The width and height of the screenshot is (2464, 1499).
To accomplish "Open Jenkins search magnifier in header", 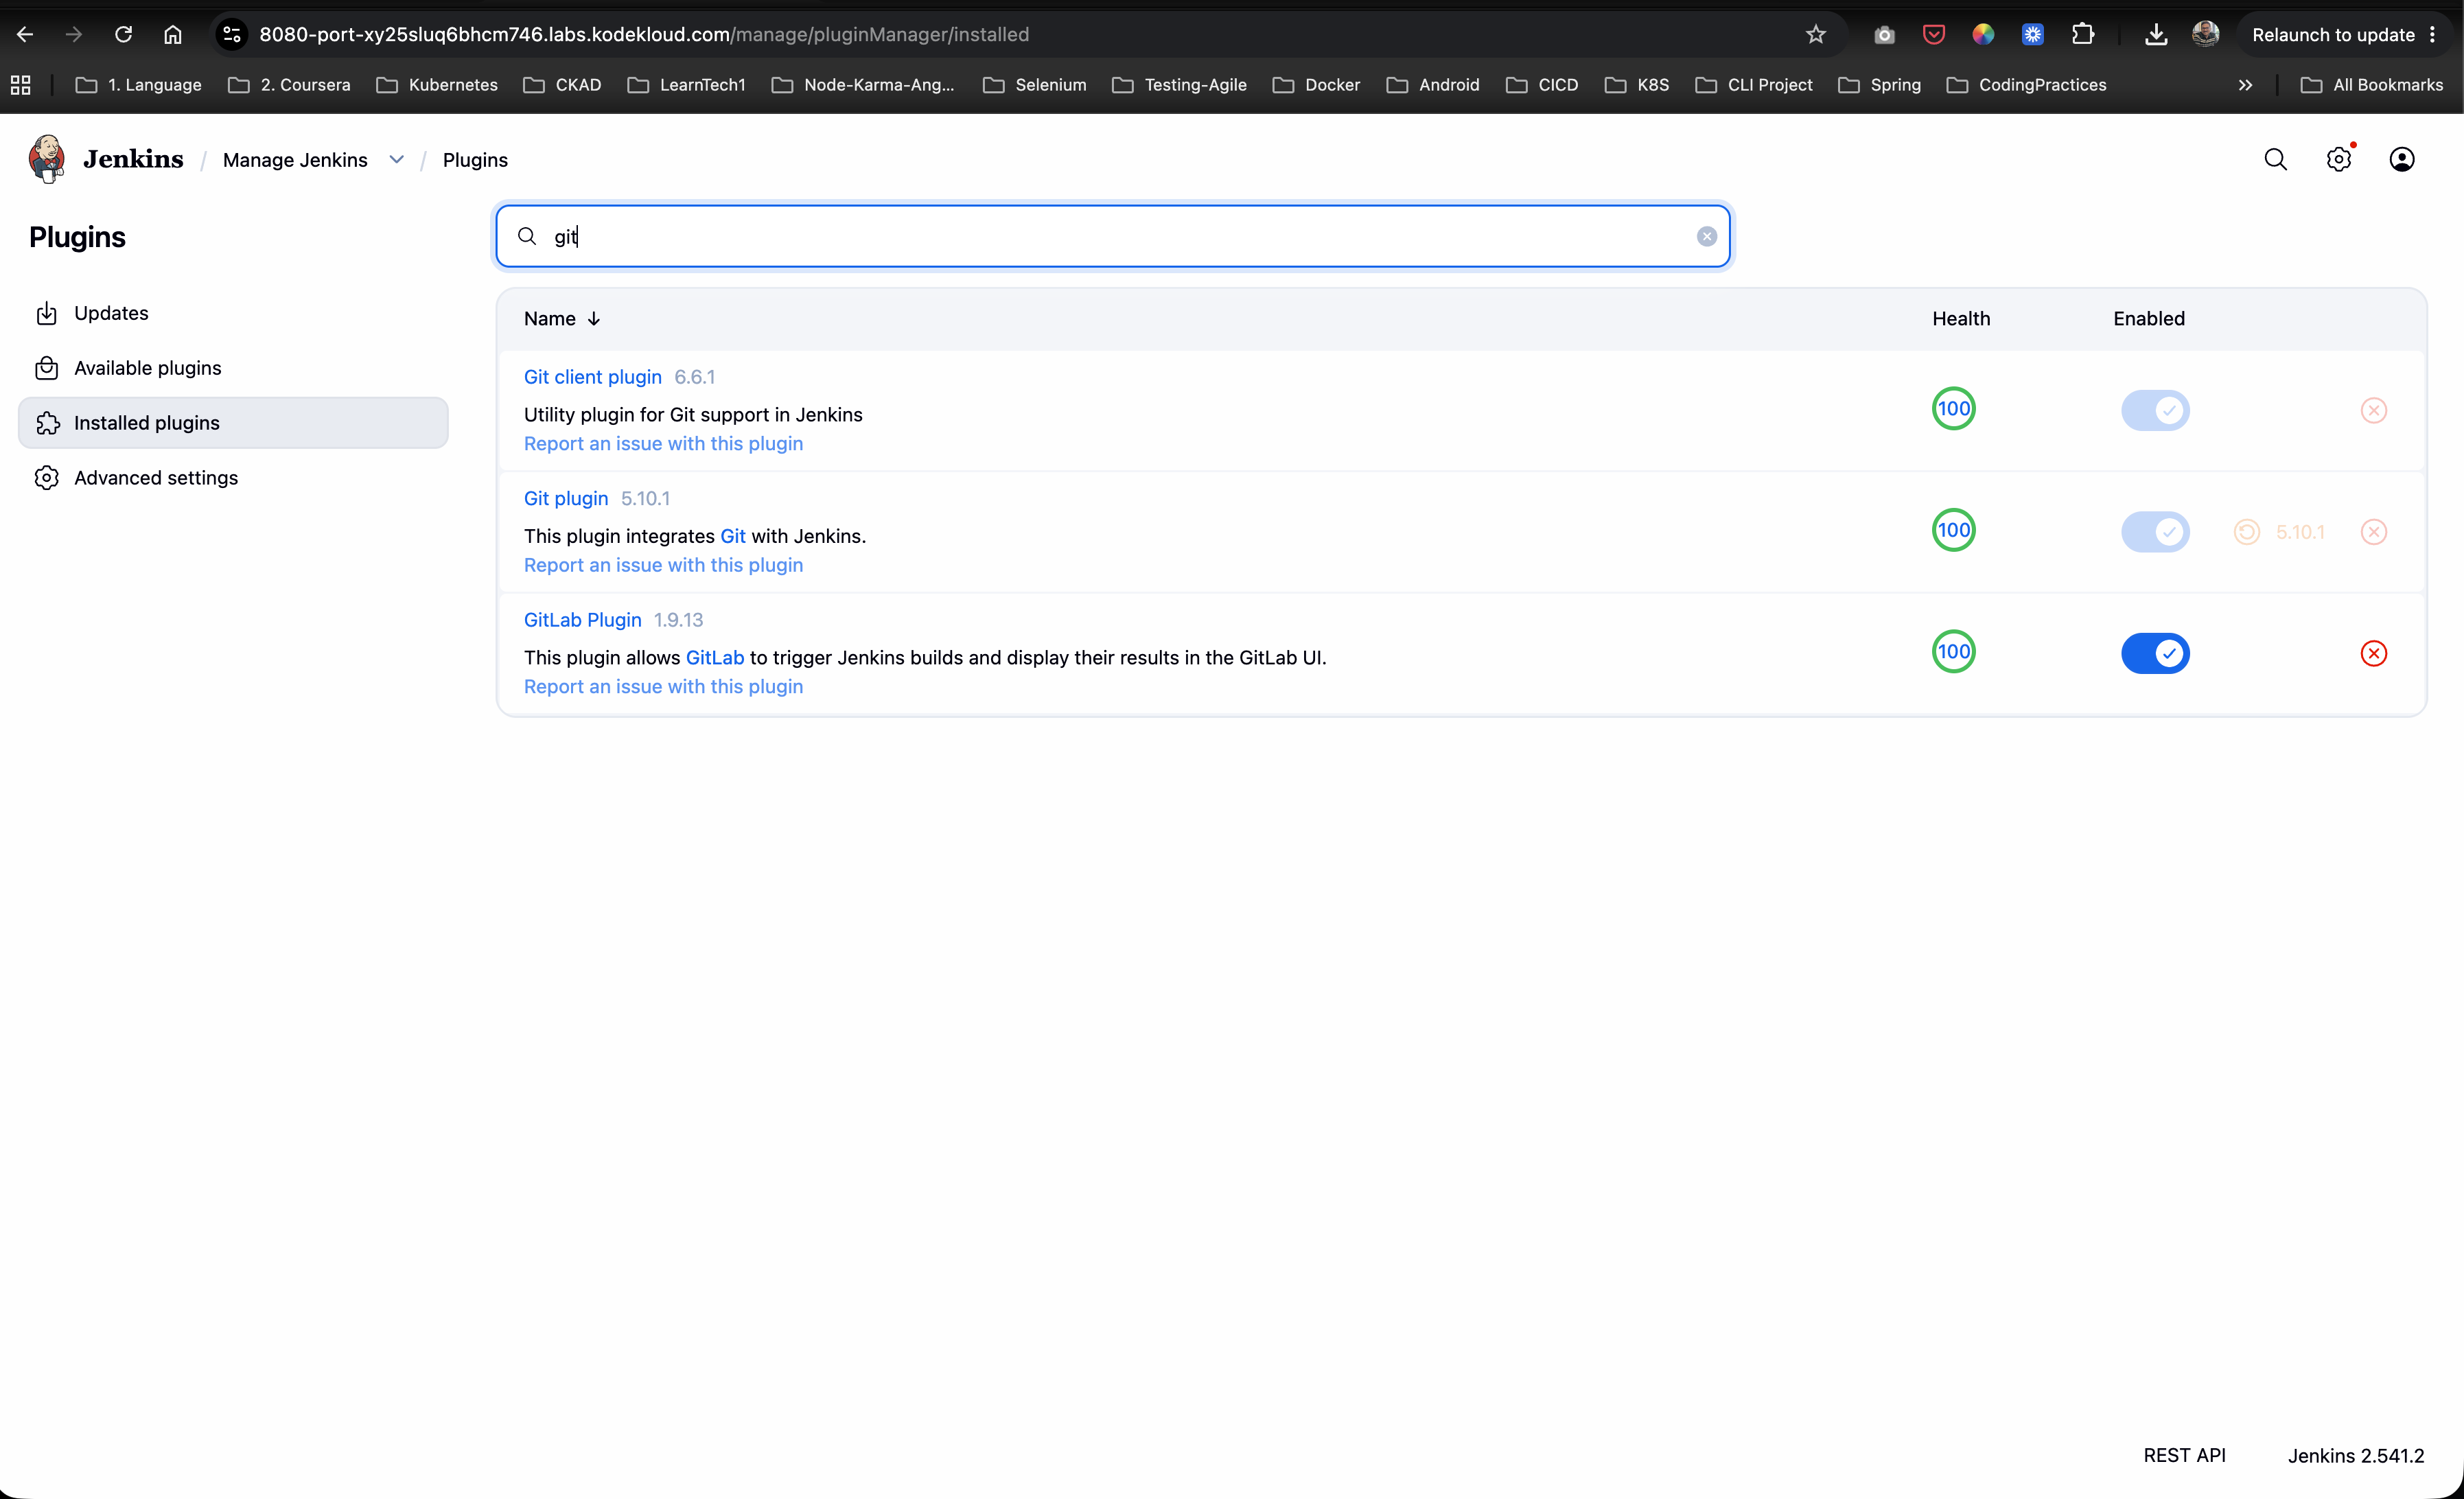I will click(x=2276, y=159).
